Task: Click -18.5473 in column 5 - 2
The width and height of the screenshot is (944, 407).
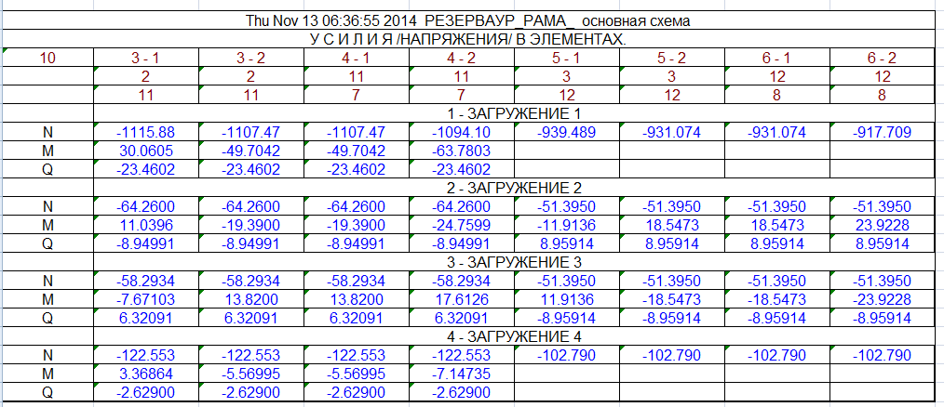Action: [672, 299]
